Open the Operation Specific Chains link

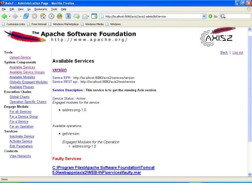28,102
